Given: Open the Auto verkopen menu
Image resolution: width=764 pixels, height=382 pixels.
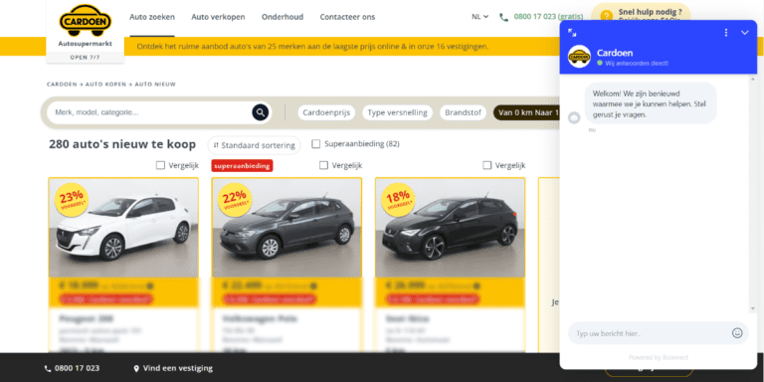Looking at the screenshot, I should (x=218, y=17).
